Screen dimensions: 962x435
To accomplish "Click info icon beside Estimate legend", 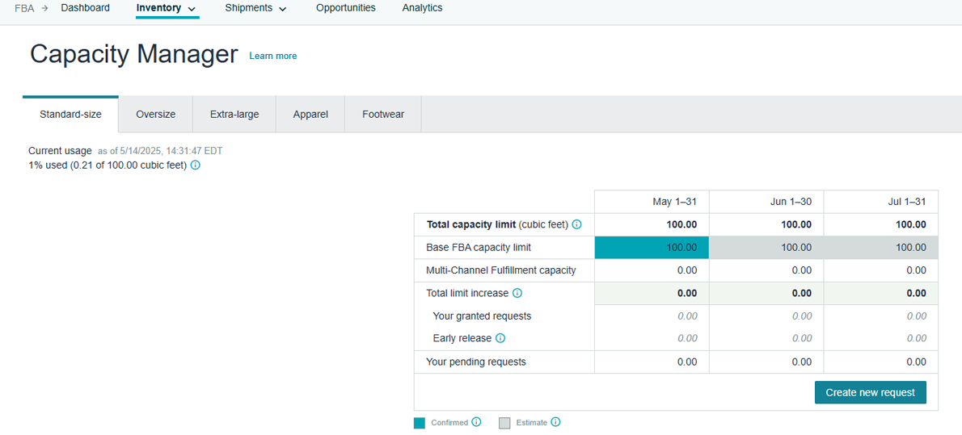I will coord(555,422).
